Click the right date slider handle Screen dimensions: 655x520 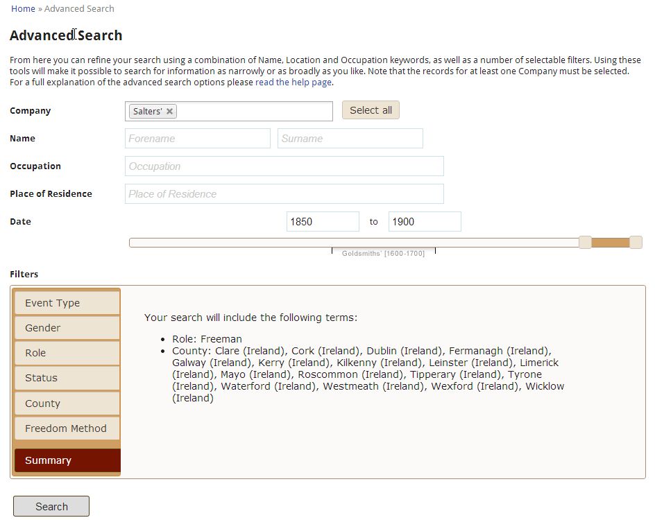coord(635,242)
